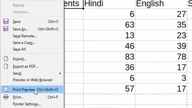Expand the Send submenu arrow
Image resolution: width=192 pixels, height=108 pixels.
[x=60, y=73]
